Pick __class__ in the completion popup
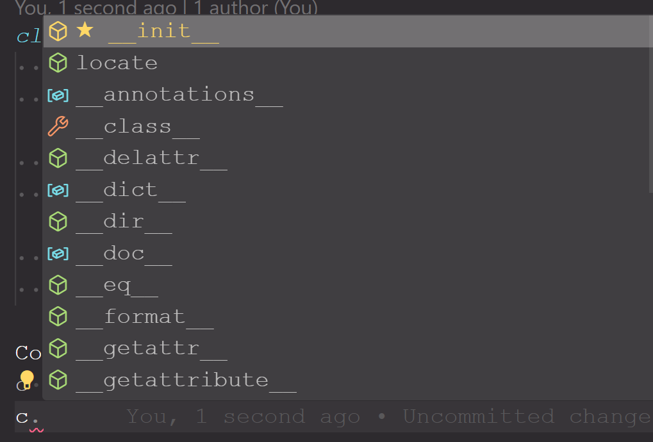The width and height of the screenshot is (653, 442). 136,126
